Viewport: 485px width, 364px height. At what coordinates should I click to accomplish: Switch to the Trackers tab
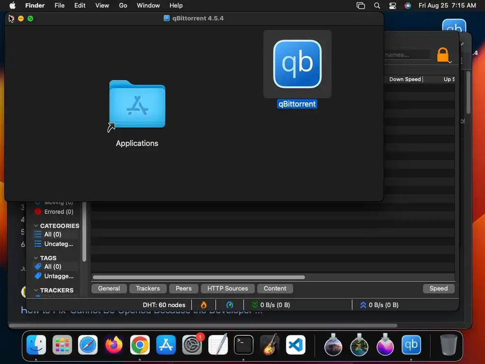[x=148, y=289]
